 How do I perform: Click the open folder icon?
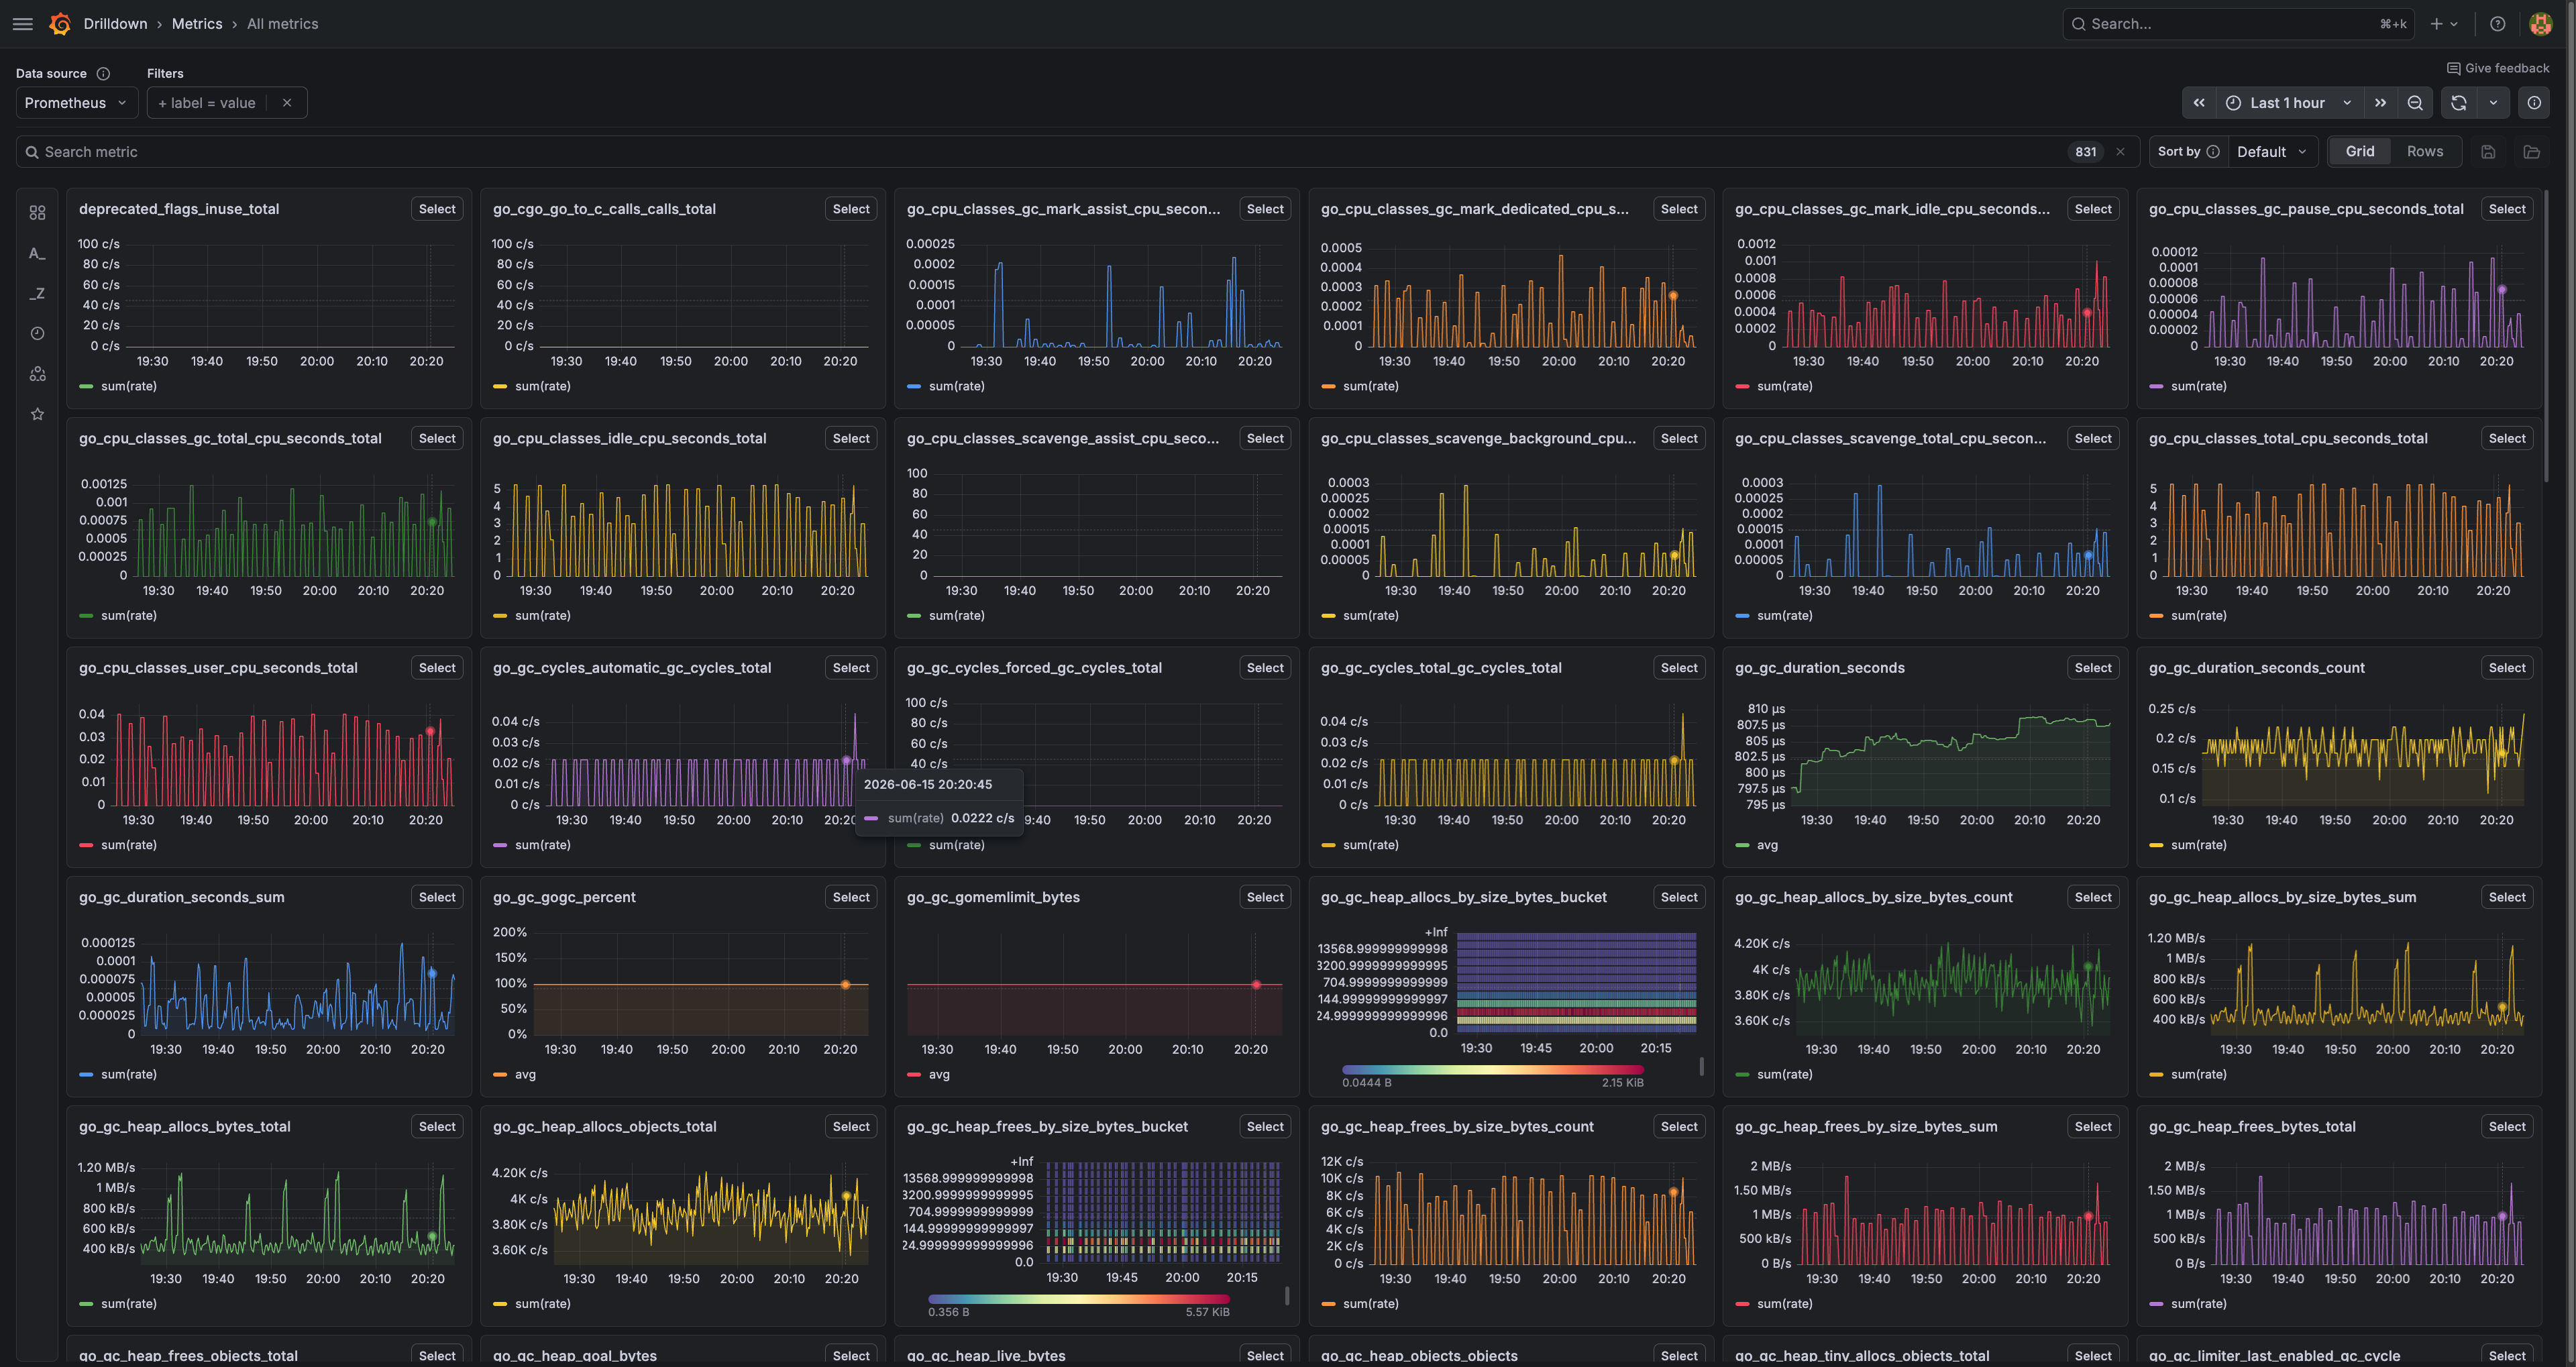[x=2532, y=152]
